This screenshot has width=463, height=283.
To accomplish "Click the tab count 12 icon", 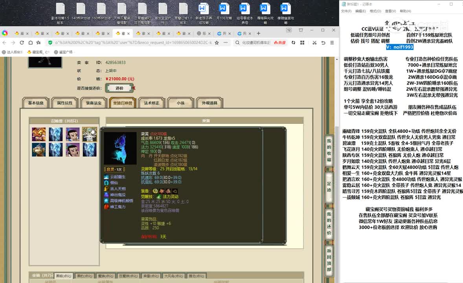I will (x=289, y=30).
